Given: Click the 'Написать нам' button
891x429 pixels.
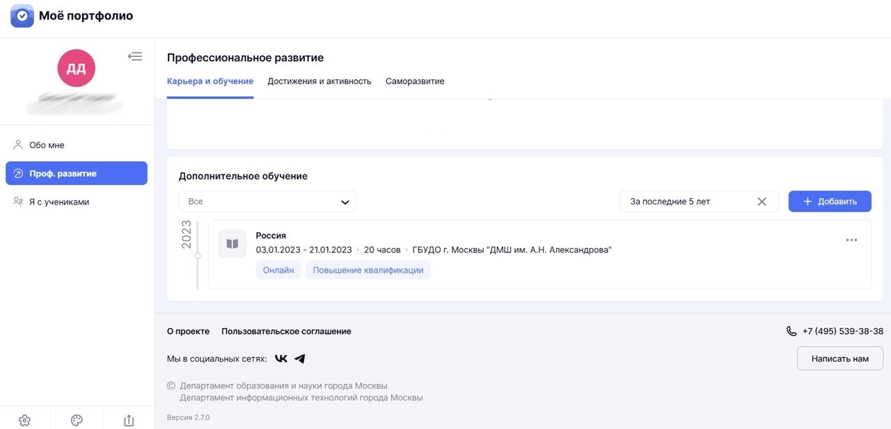Looking at the screenshot, I should coord(839,359).
